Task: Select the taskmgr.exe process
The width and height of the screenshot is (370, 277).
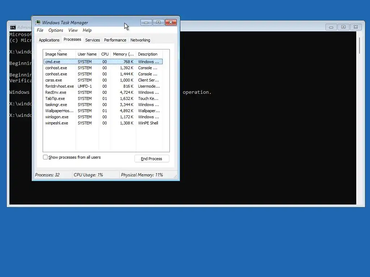Action: pos(103,105)
